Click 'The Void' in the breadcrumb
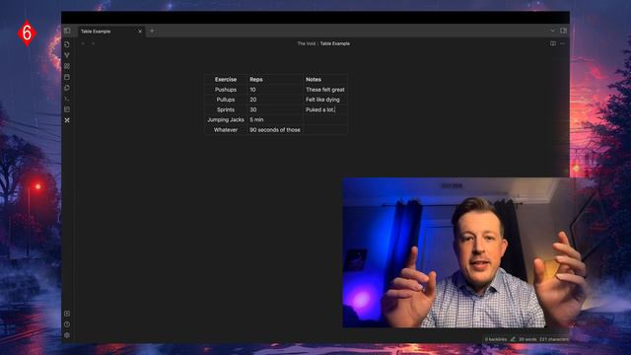 [x=306, y=43]
